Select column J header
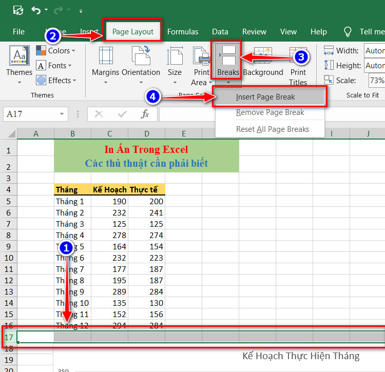Viewport: 385px width, 372px height. pyautogui.click(x=368, y=134)
